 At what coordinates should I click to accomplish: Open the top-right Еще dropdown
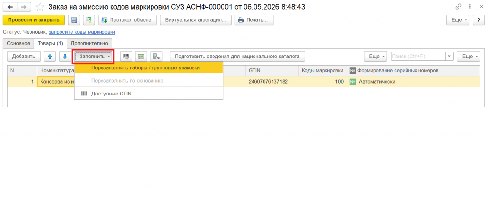(x=457, y=20)
